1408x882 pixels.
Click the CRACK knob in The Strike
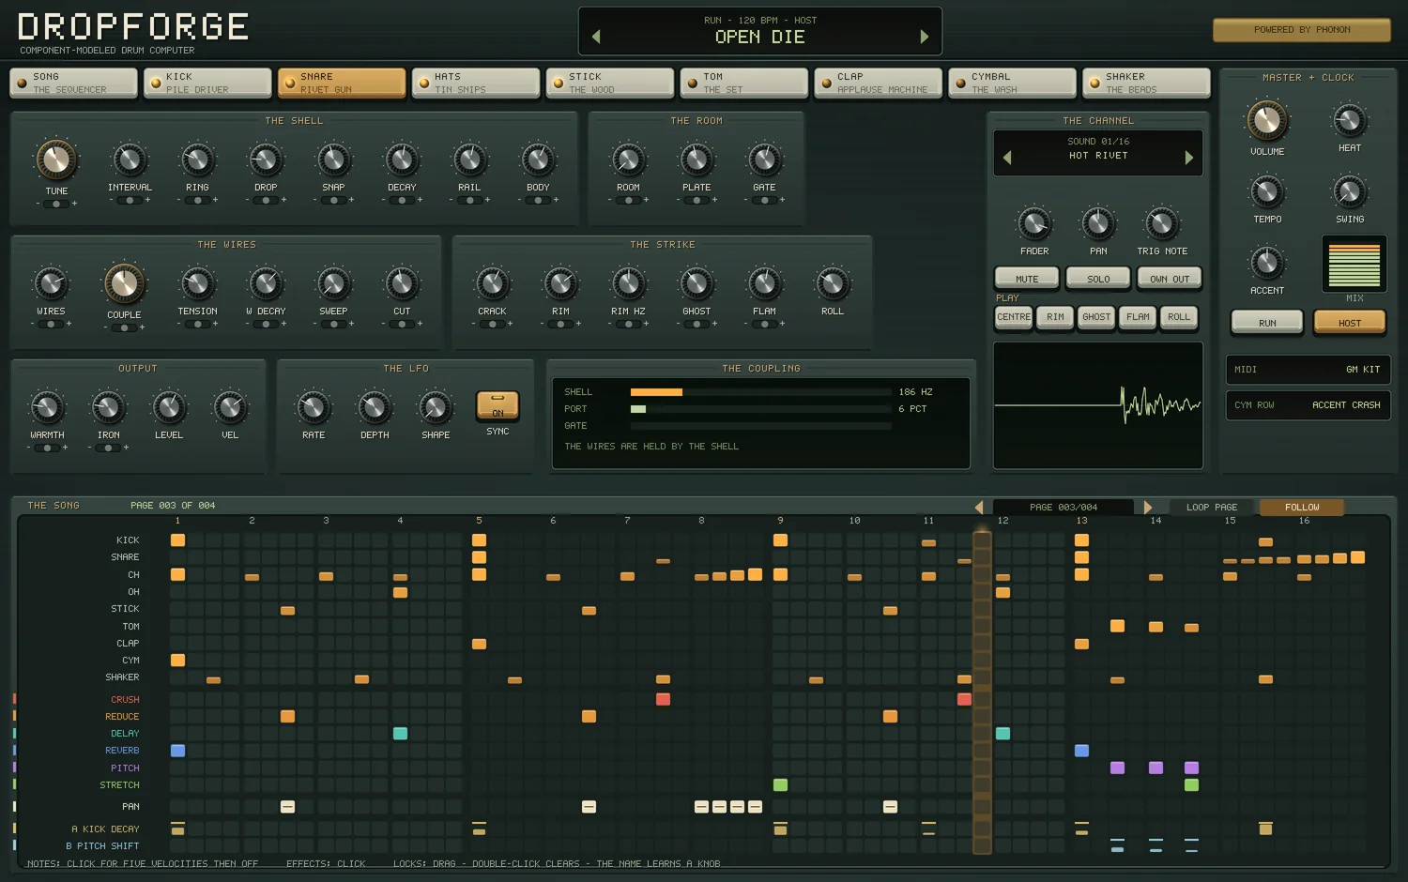click(492, 283)
